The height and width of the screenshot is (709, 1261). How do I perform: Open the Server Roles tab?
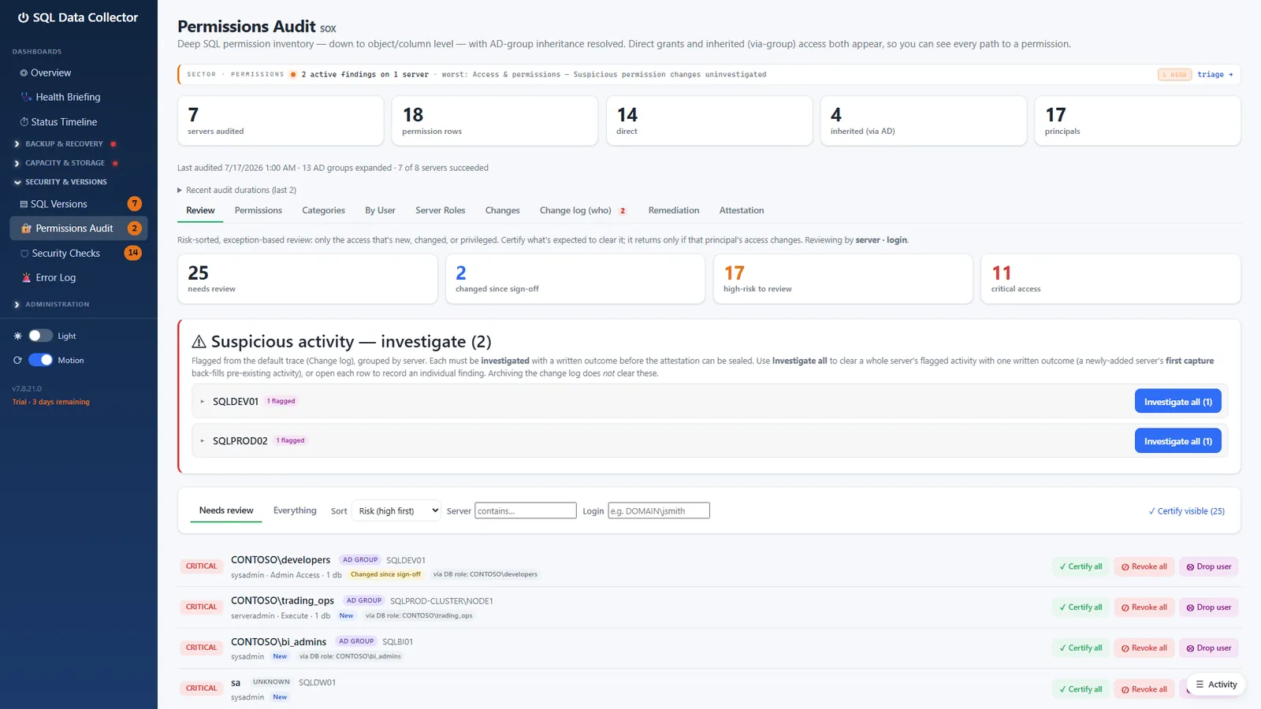pos(441,210)
